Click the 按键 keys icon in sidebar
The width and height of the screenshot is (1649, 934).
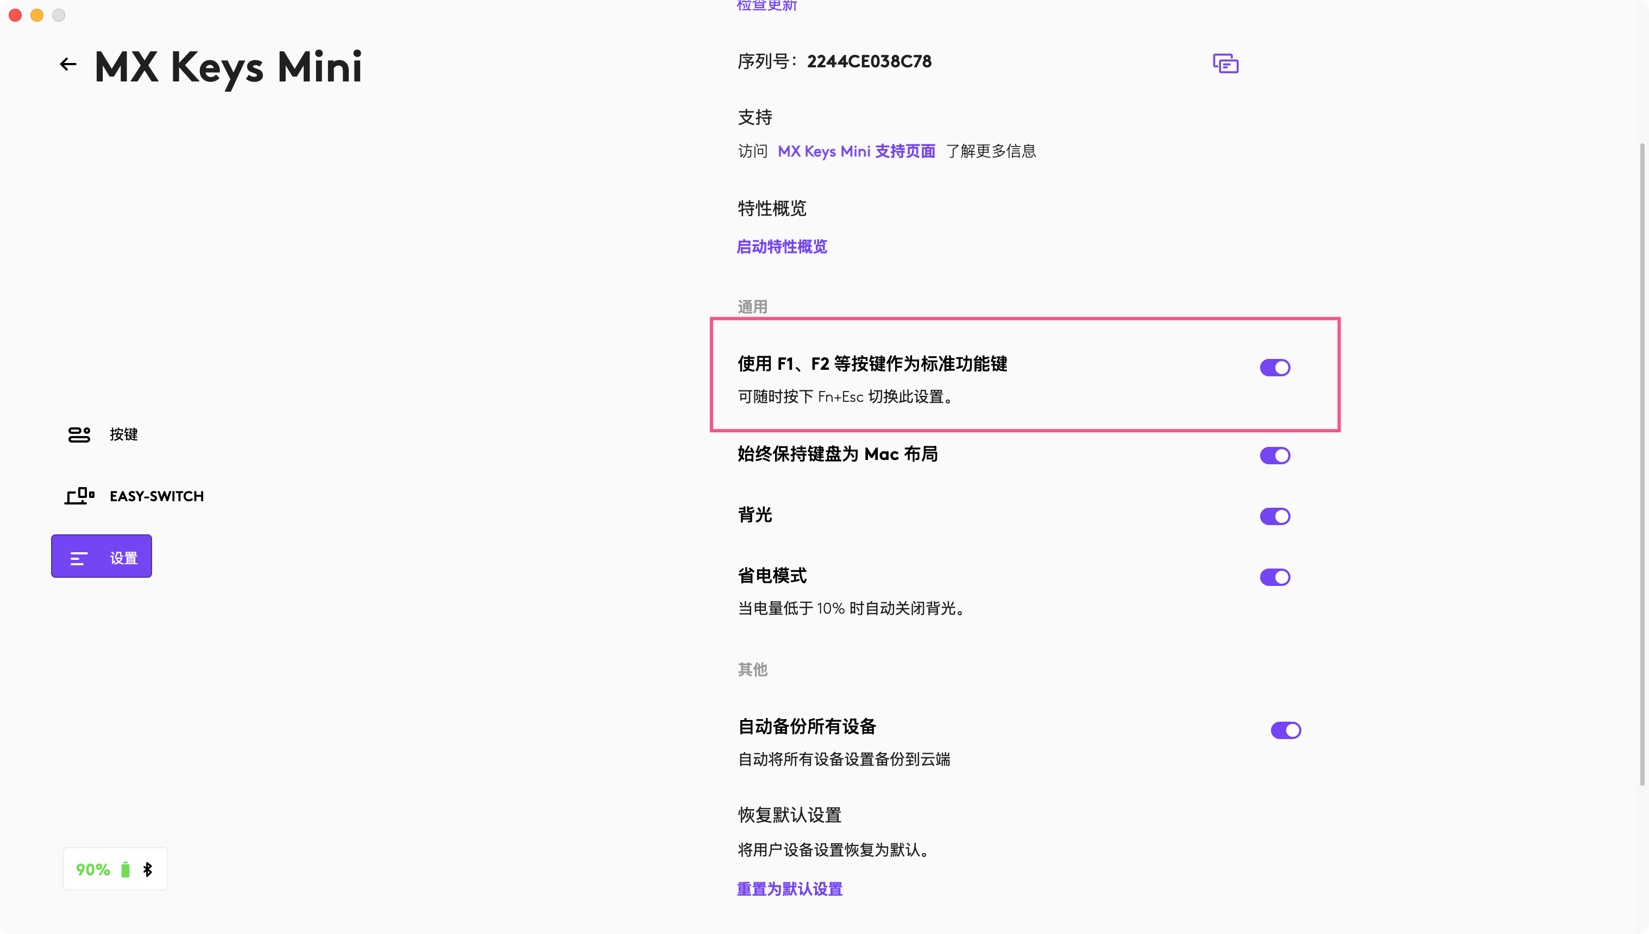(x=79, y=434)
